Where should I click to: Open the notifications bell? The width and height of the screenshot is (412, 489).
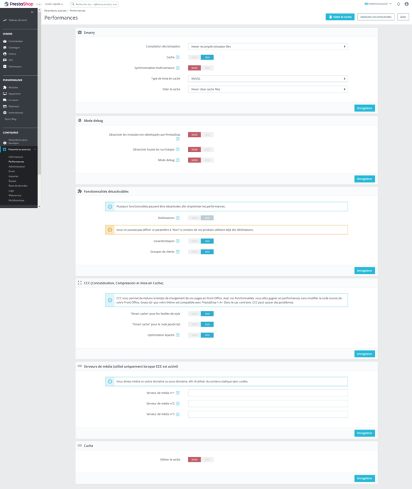(398, 4)
